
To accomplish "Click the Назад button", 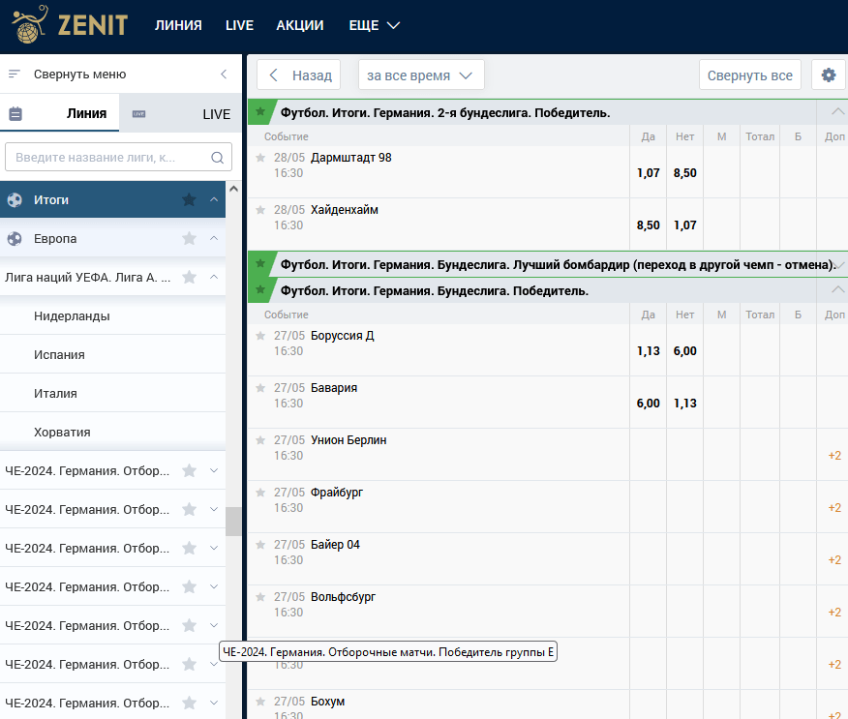I will point(299,75).
